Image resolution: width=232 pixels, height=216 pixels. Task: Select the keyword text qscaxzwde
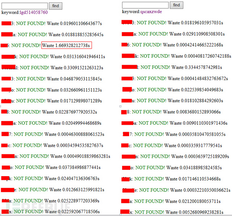point(151,11)
